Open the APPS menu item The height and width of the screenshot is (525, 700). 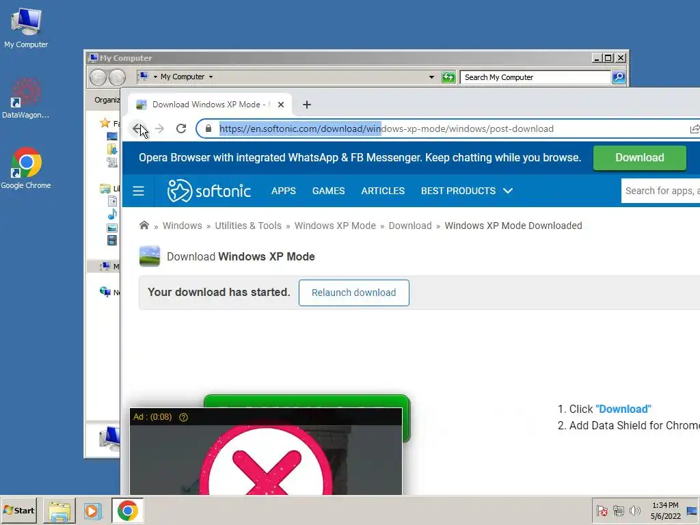coord(284,191)
